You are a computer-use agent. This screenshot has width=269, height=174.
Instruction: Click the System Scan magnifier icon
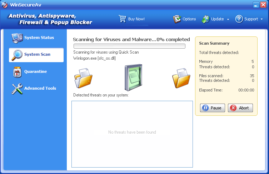[x=17, y=55]
